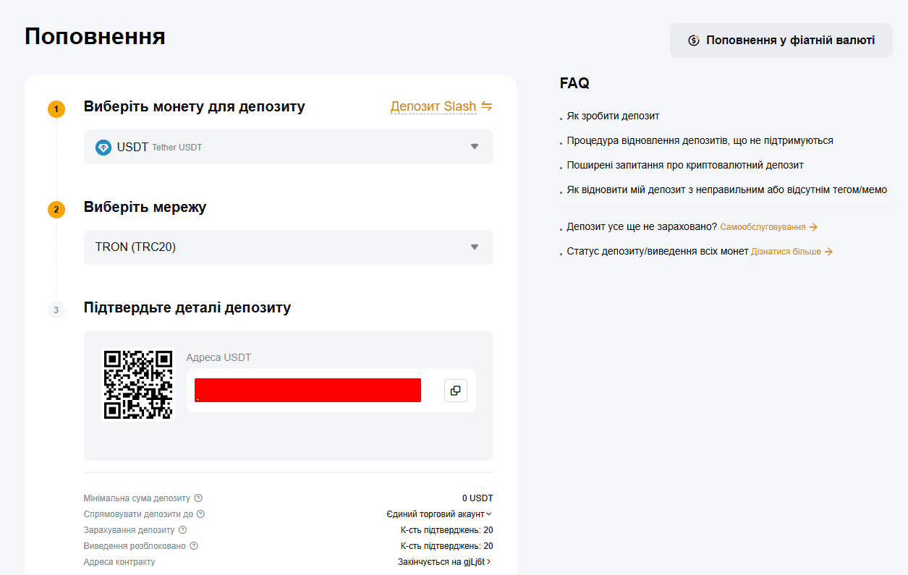Screen dimensions: 908x575
Task: Click the help icon beside Зарахування депозиту
Action: [182, 530]
